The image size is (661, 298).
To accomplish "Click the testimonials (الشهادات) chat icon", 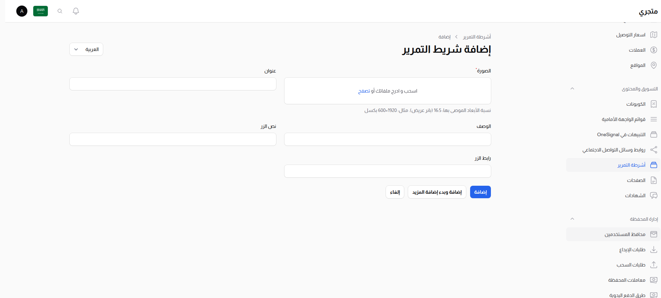I will [x=654, y=195].
